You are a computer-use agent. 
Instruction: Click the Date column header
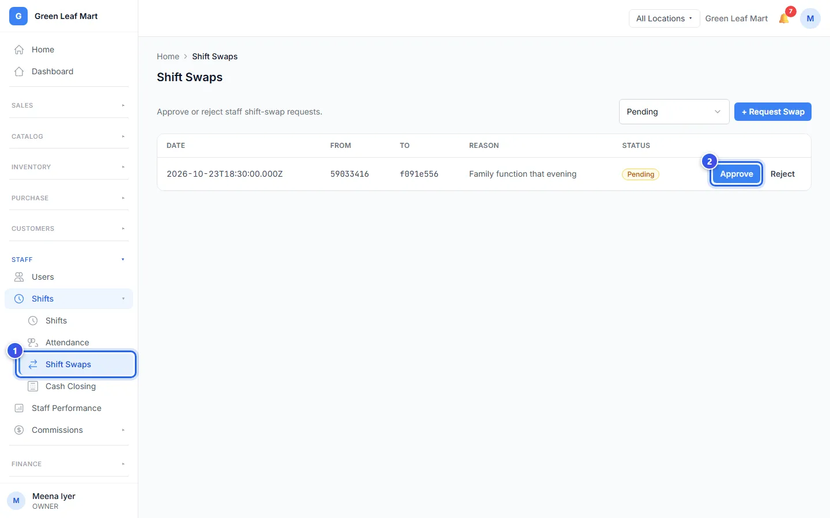[176, 146]
